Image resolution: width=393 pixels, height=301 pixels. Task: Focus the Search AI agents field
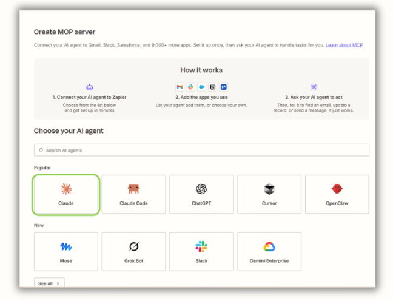[201, 150]
